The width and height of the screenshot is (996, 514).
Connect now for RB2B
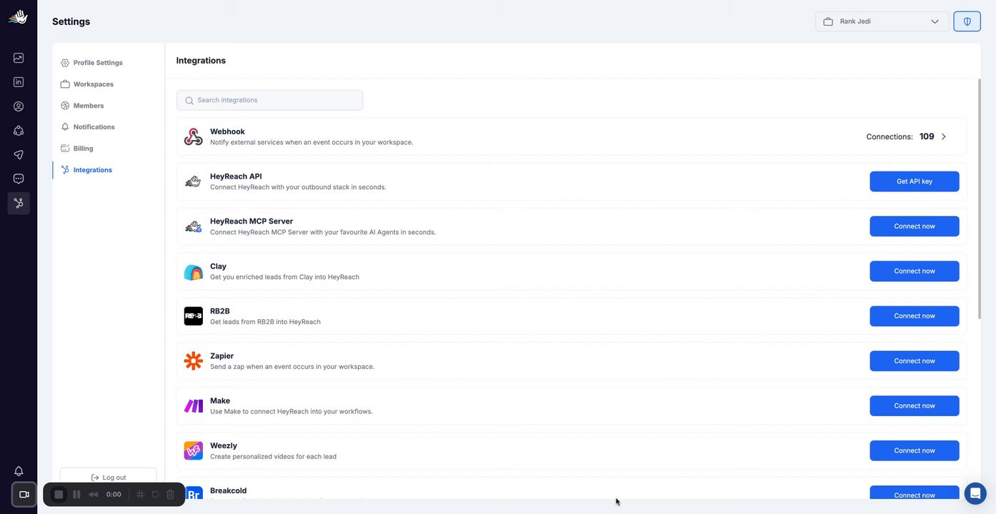coord(915,316)
